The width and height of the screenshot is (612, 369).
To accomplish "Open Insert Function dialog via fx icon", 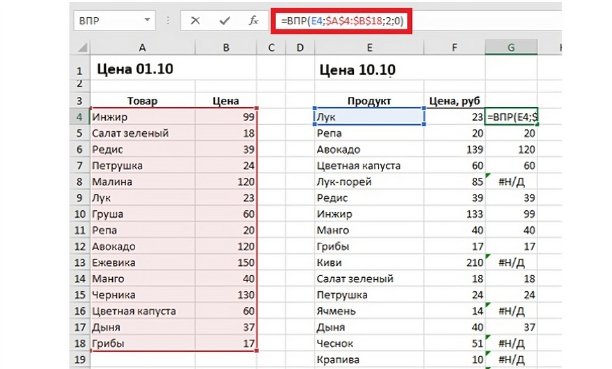I will [x=253, y=21].
